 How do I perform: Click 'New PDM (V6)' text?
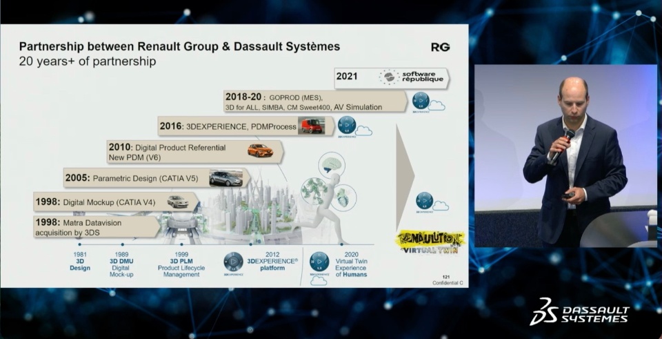134,158
